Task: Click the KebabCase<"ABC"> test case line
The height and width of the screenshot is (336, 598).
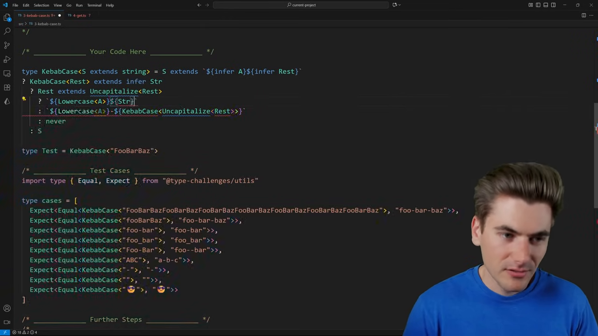Action: tap(112, 260)
